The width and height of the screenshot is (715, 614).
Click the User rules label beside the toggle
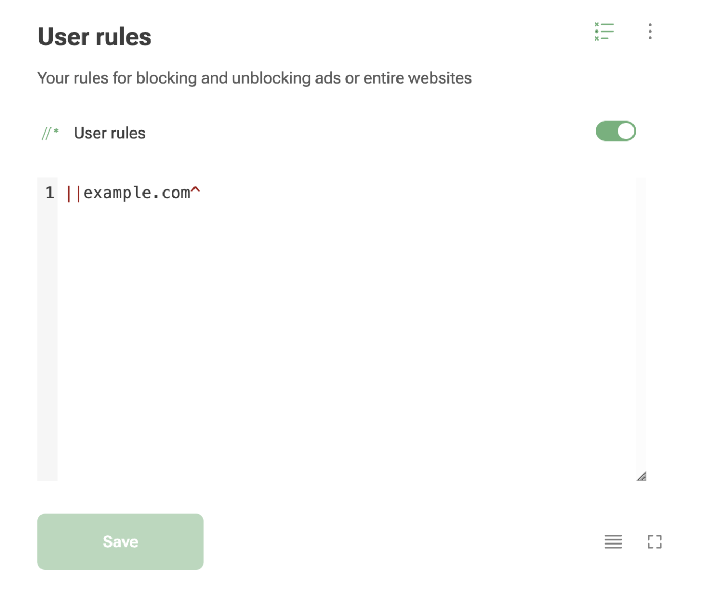click(109, 133)
